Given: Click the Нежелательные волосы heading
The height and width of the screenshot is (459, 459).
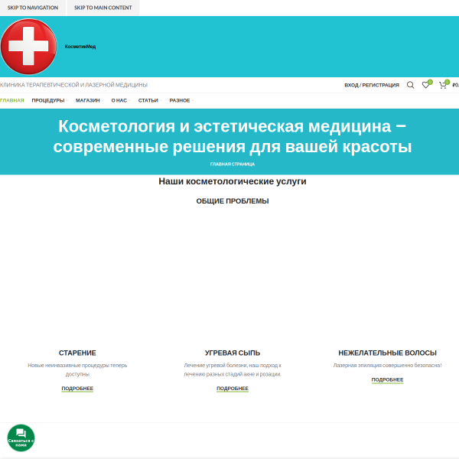Looking at the screenshot, I should click(387, 353).
